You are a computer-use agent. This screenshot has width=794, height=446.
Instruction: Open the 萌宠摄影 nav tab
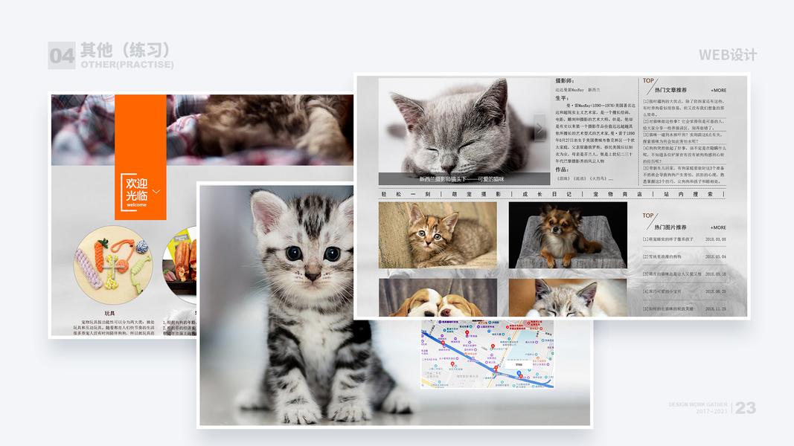tap(476, 194)
